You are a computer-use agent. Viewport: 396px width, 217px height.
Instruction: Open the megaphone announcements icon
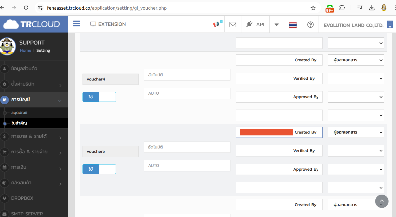point(216,24)
